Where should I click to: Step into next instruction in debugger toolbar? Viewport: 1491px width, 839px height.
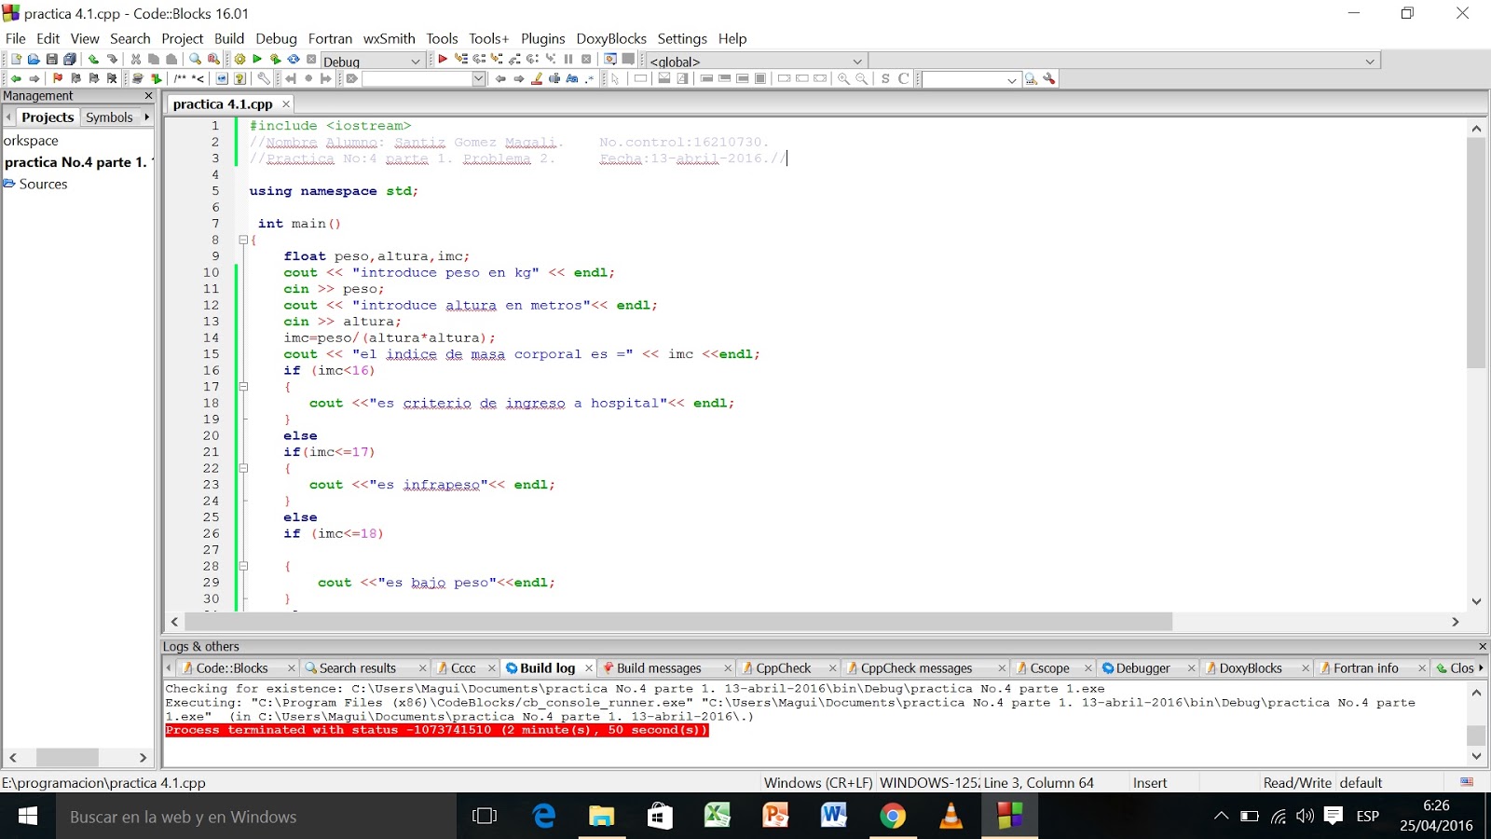click(x=549, y=60)
